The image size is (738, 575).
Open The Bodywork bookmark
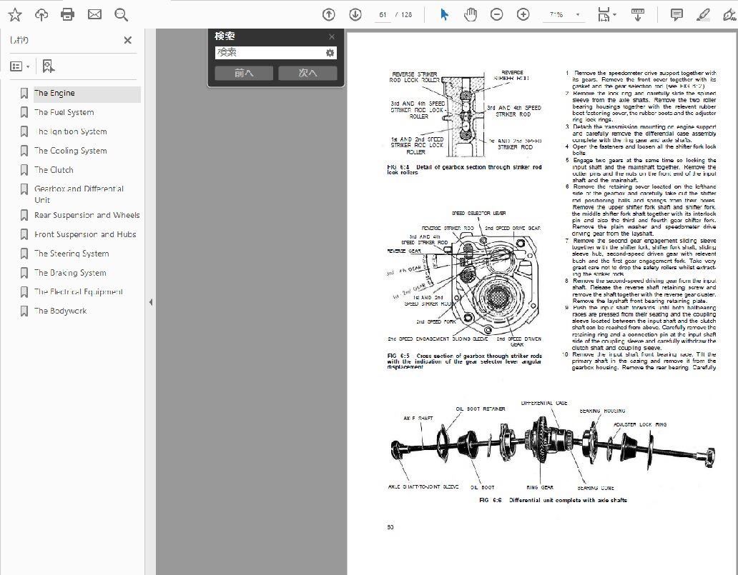(x=60, y=311)
